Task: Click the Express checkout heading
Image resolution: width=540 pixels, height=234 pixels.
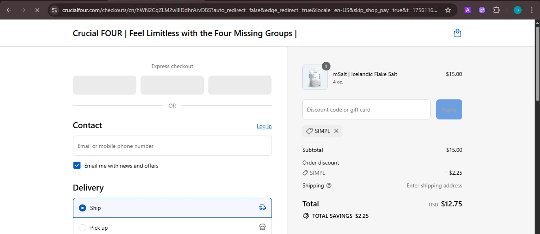Action: point(172,66)
